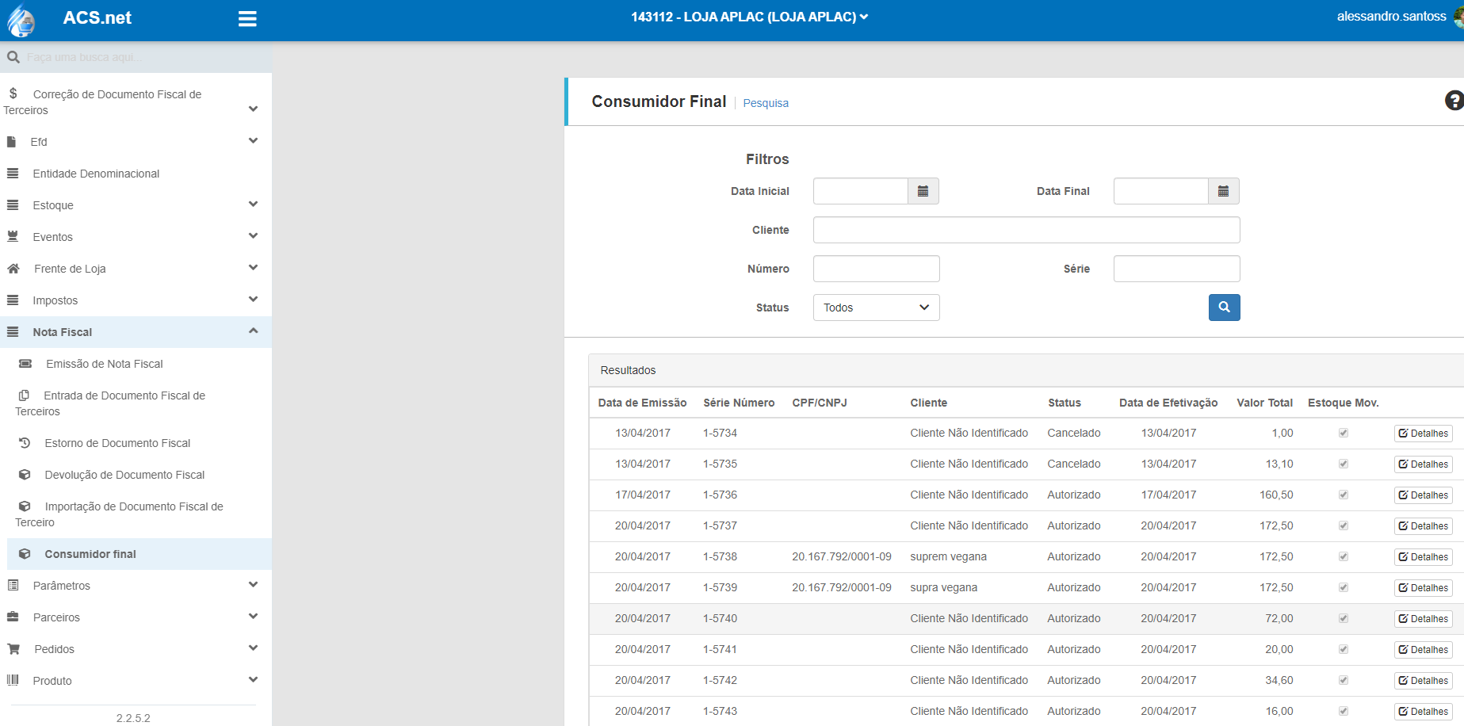Open Detalhes for note 1-5734
The image size is (1464, 726).
1423,434
